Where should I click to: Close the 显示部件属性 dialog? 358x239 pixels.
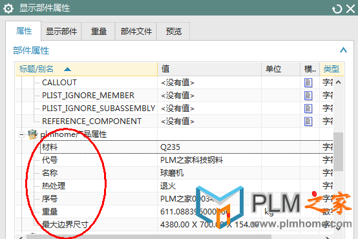350,9
